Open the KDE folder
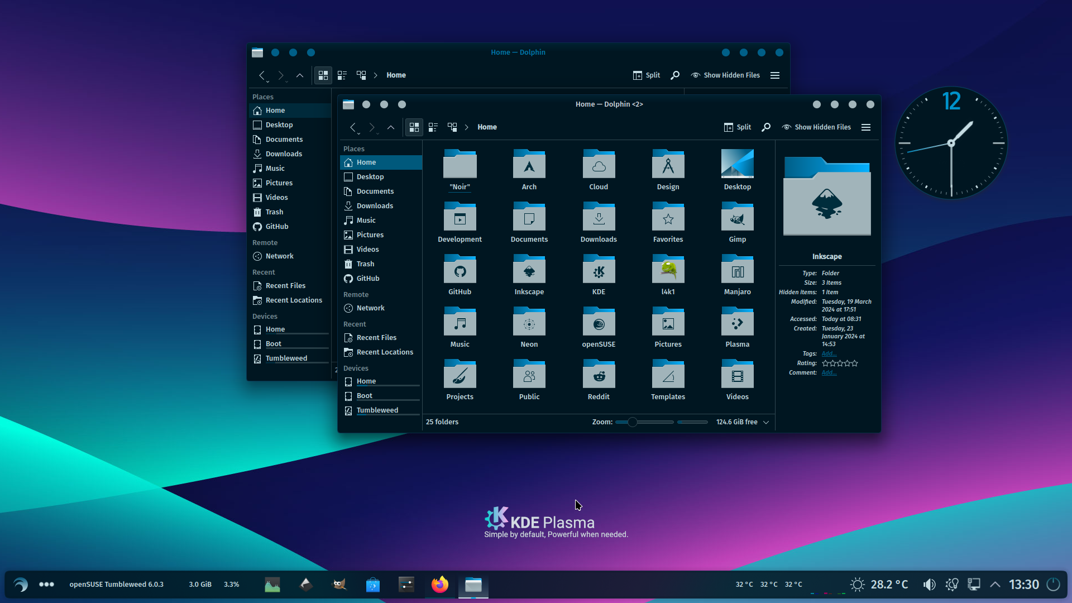This screenshot has width=1072, height=603. tap(599, 275)
